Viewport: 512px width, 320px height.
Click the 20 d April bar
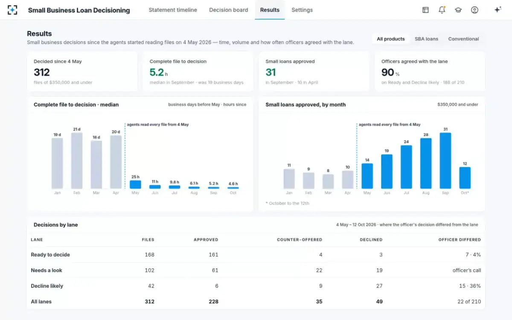tap(116, 162)
